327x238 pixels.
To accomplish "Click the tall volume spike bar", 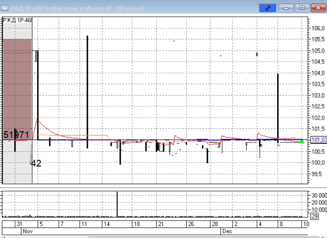I will (117, 204).
